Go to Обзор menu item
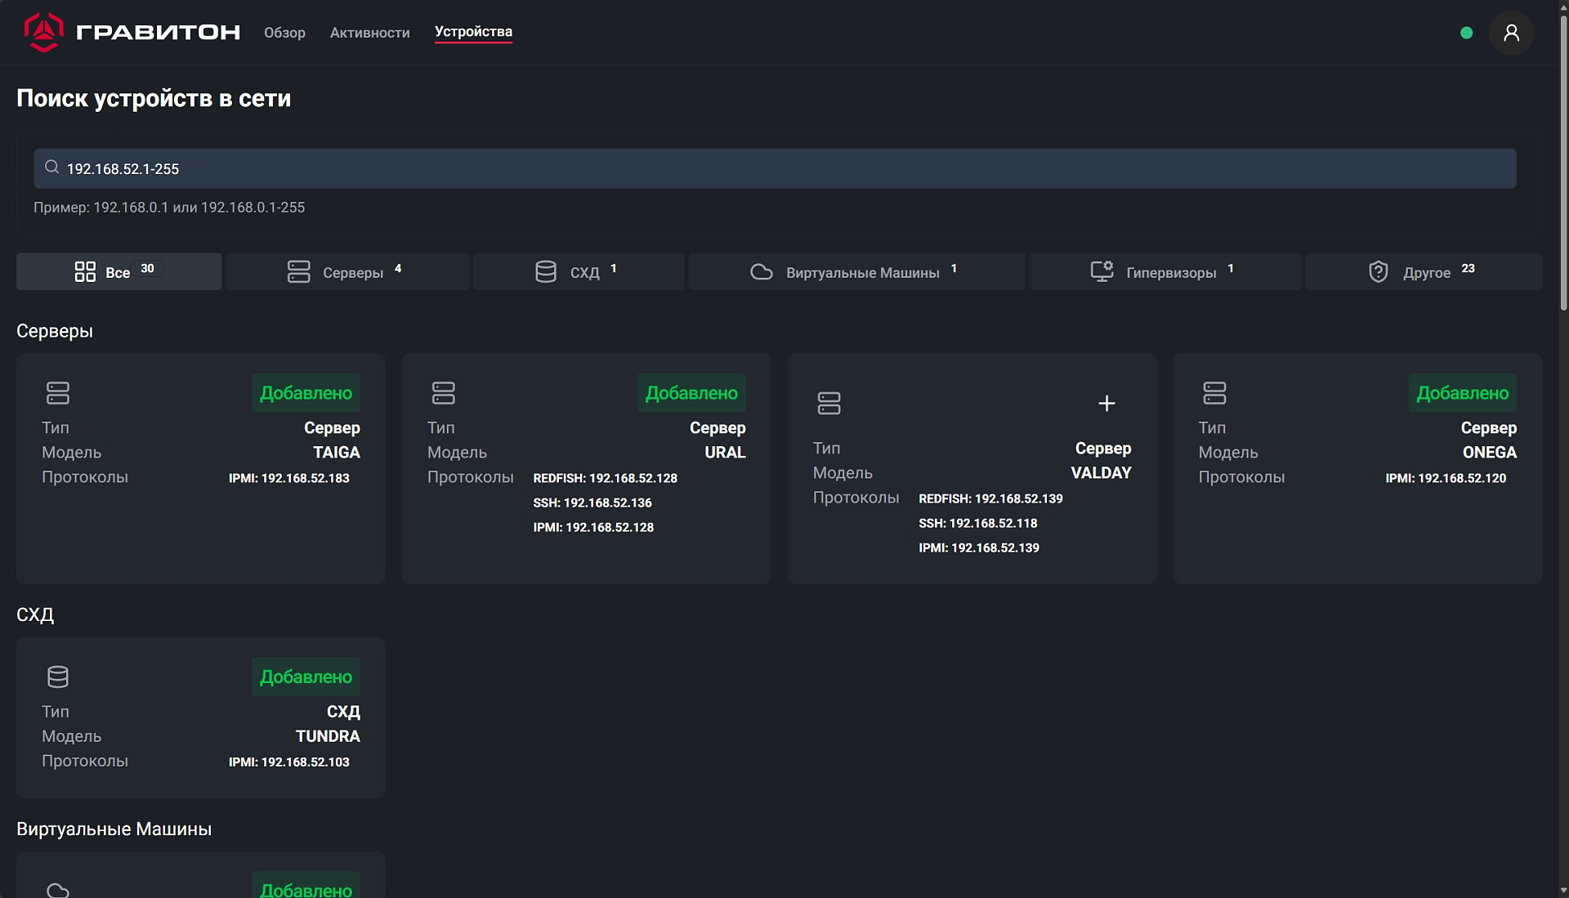The image size is (1569, 898). (284, 33)
